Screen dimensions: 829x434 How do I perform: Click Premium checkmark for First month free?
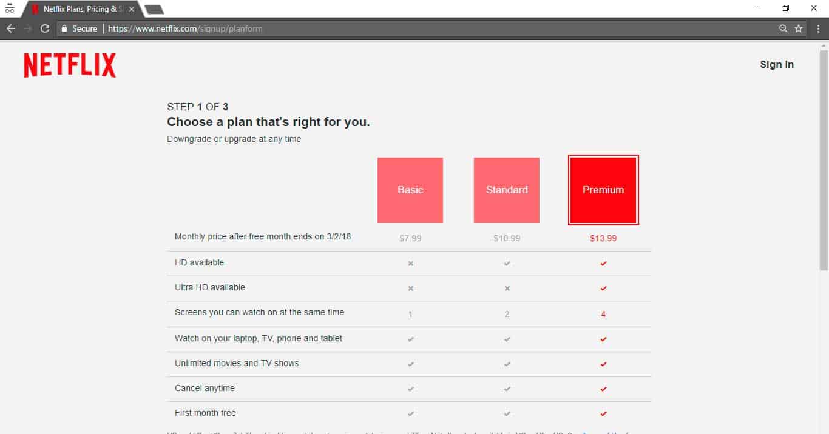(603, 414)
